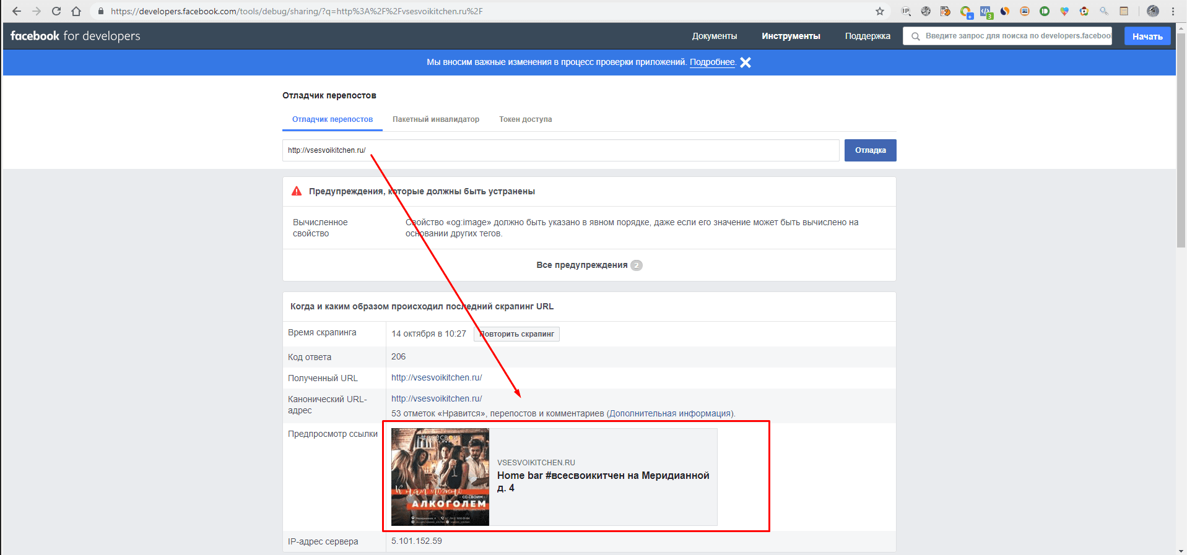
Task: Open the Chrome three-dot menu
Action: pyautogui.click(x=1173, y=11)
